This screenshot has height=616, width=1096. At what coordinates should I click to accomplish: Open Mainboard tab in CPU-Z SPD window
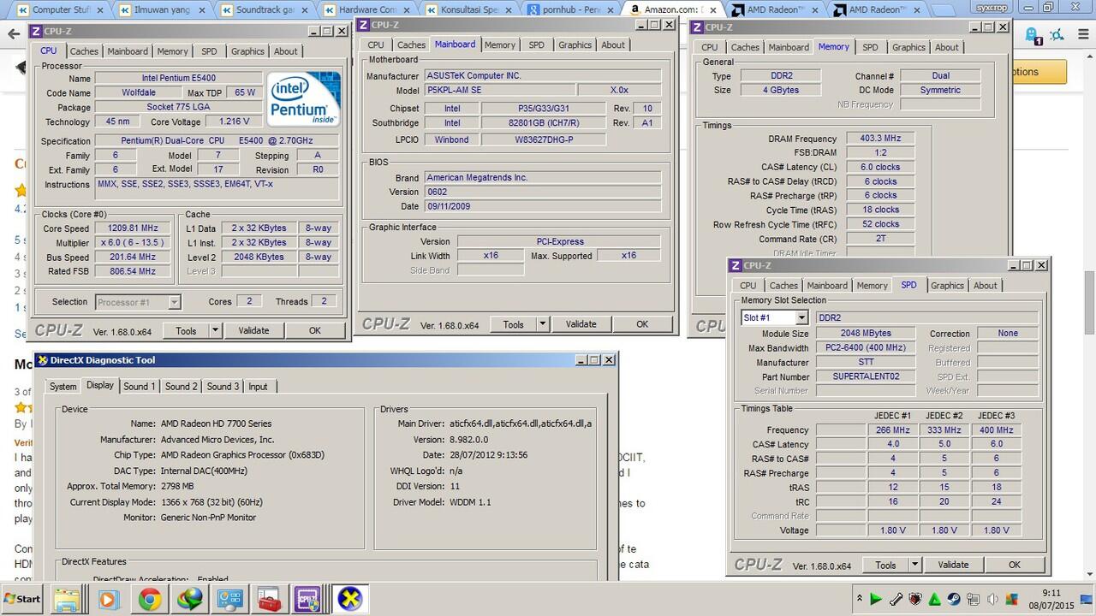pos(827,286)
